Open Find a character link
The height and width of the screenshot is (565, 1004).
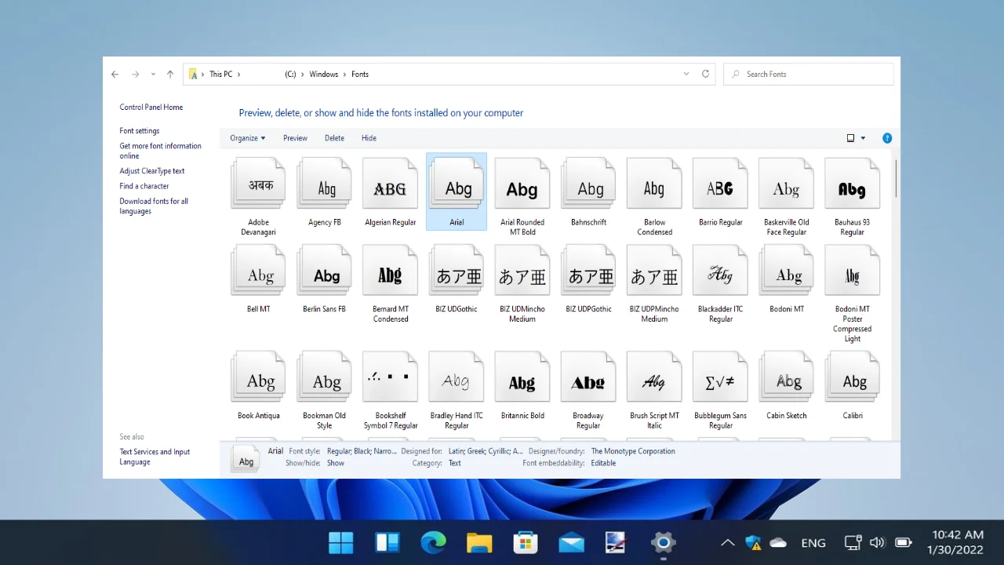[x=144, y=186]
